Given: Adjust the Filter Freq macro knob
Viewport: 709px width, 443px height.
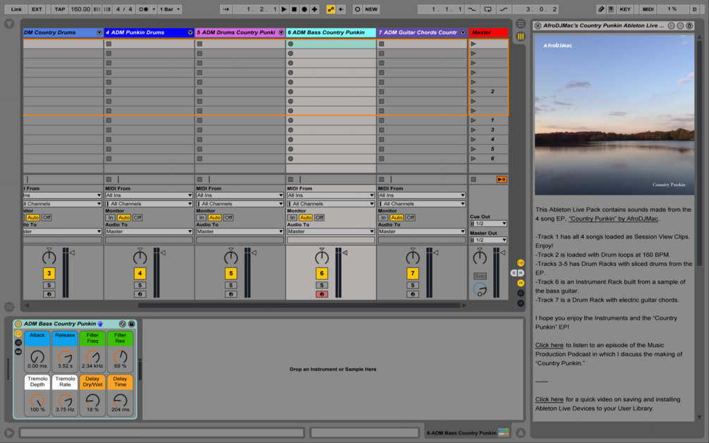Looking at the screenshot, I should coord(92,357).
